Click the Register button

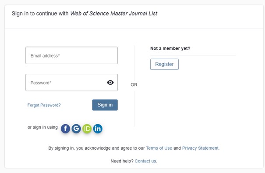pyautogui.click(x=164, y=64)
